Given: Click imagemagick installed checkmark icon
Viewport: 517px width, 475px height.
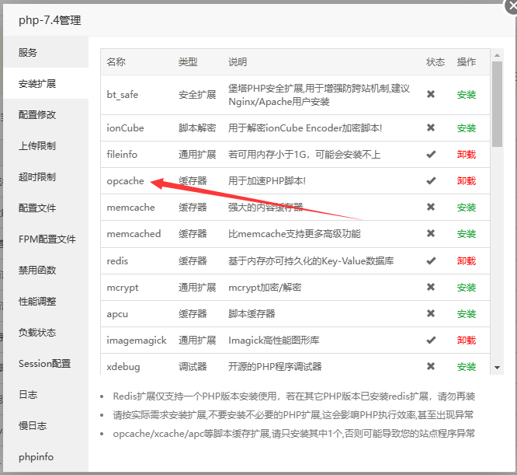Looking at the screenshot, I should (x=431, y=340).
